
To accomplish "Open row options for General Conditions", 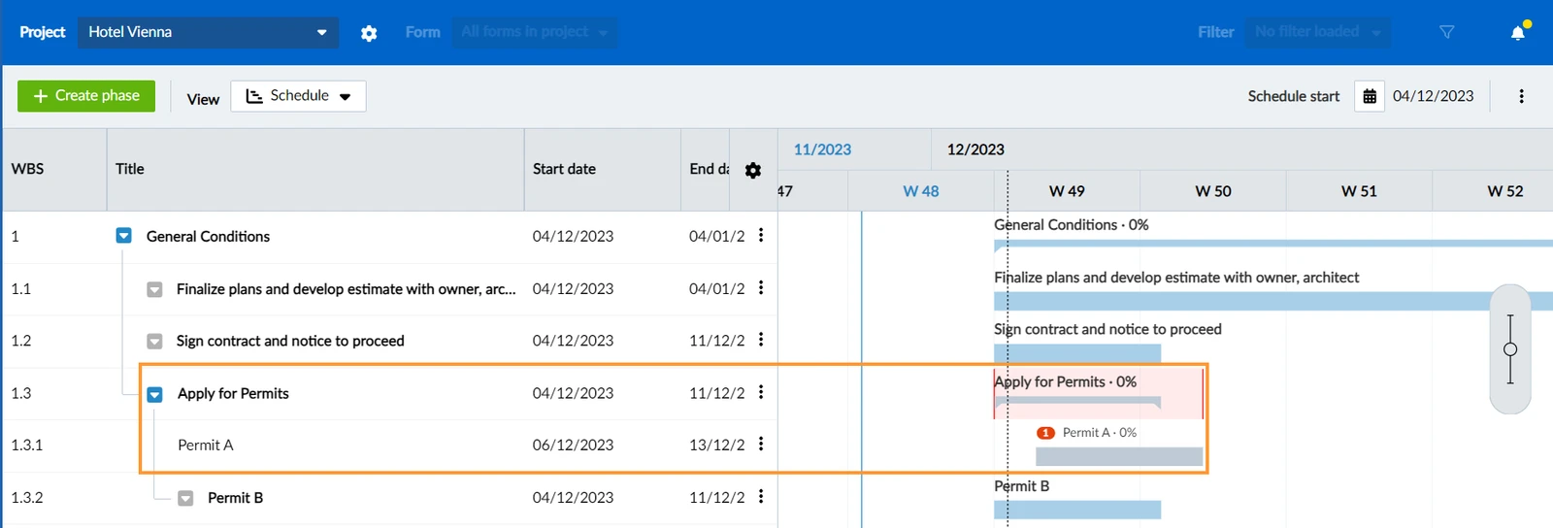I will [761, 235].
